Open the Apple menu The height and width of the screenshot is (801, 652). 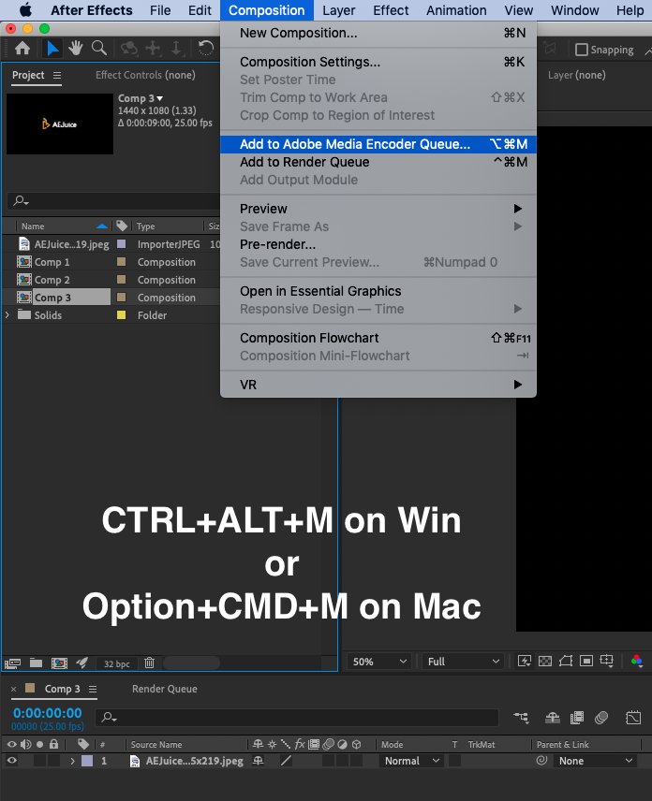pyautogui.click(x=25, y=10)
